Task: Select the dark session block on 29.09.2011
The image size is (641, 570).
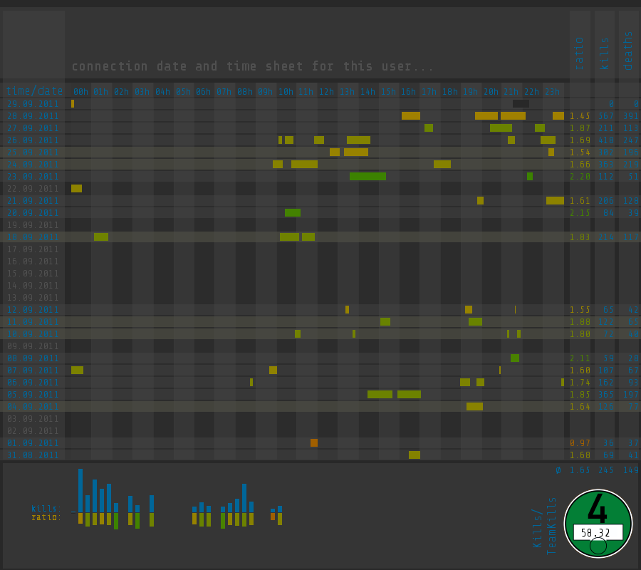Action: tap(521, 104)
